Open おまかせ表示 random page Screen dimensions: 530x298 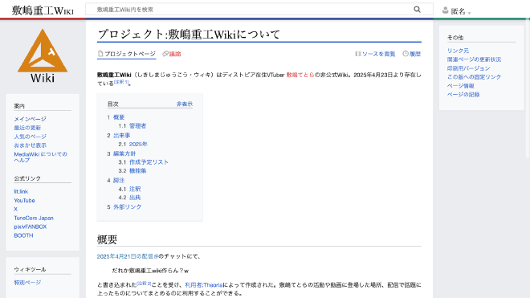30,145
